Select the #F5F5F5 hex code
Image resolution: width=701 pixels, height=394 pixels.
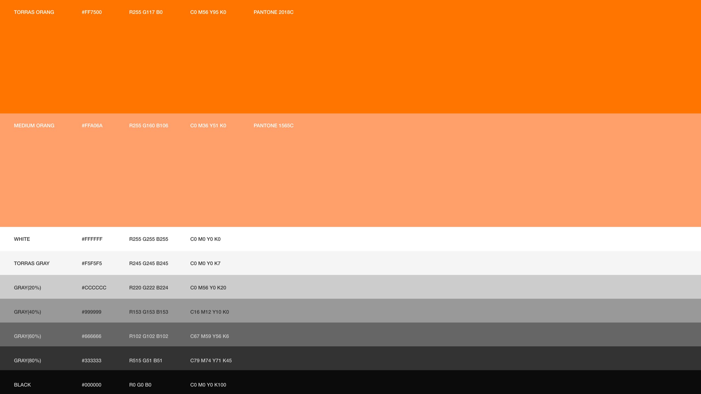(92, 263)
